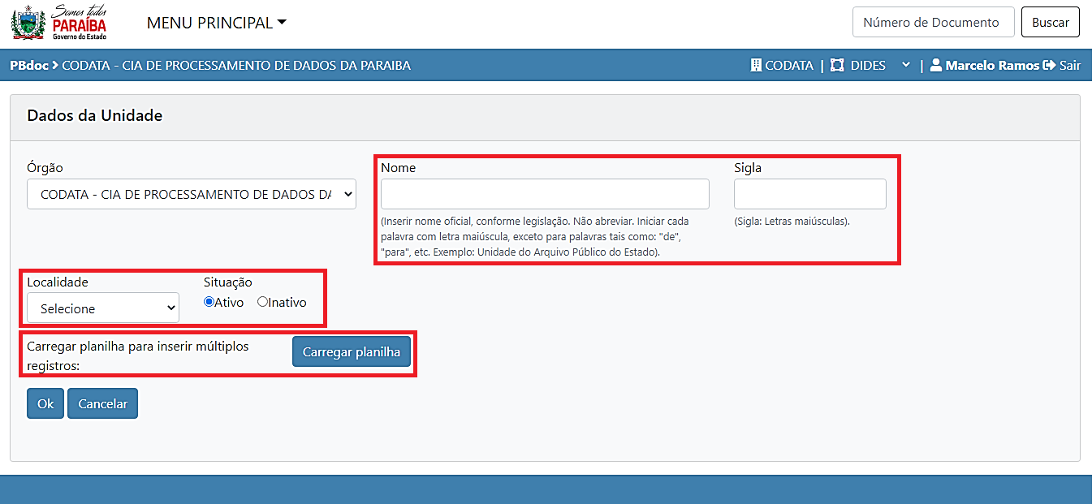Expand the MENU PRINCIPAL menu
This screenshot has width=1092, height=504.
click(x=217, y=23)
